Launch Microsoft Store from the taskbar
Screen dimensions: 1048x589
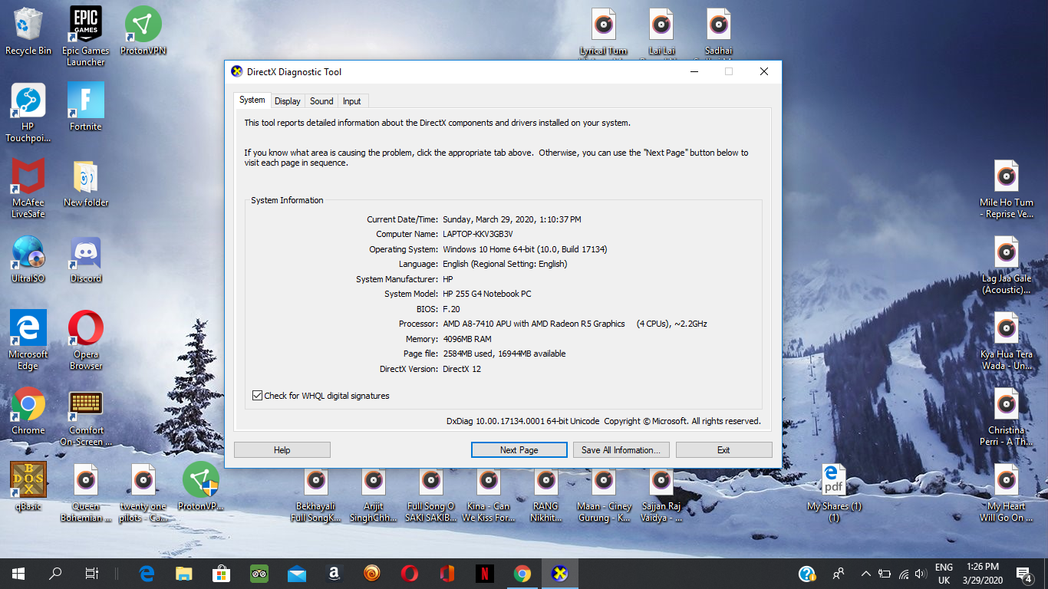pyautogui.click(x=221, y=573)
